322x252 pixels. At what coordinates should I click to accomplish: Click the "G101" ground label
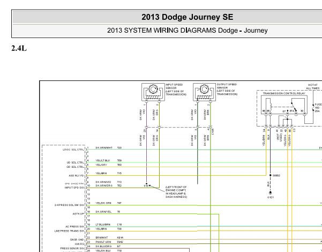pos(271,197)
